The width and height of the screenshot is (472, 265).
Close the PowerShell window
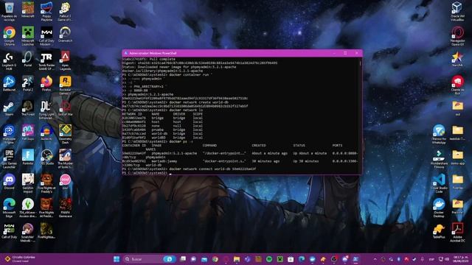click(x=357, y=53)
